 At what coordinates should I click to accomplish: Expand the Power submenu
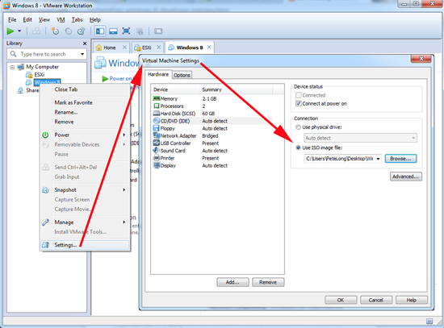(85, 135)
